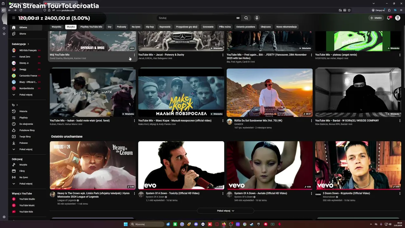Start voice search with the microphone

coord(257,18)
